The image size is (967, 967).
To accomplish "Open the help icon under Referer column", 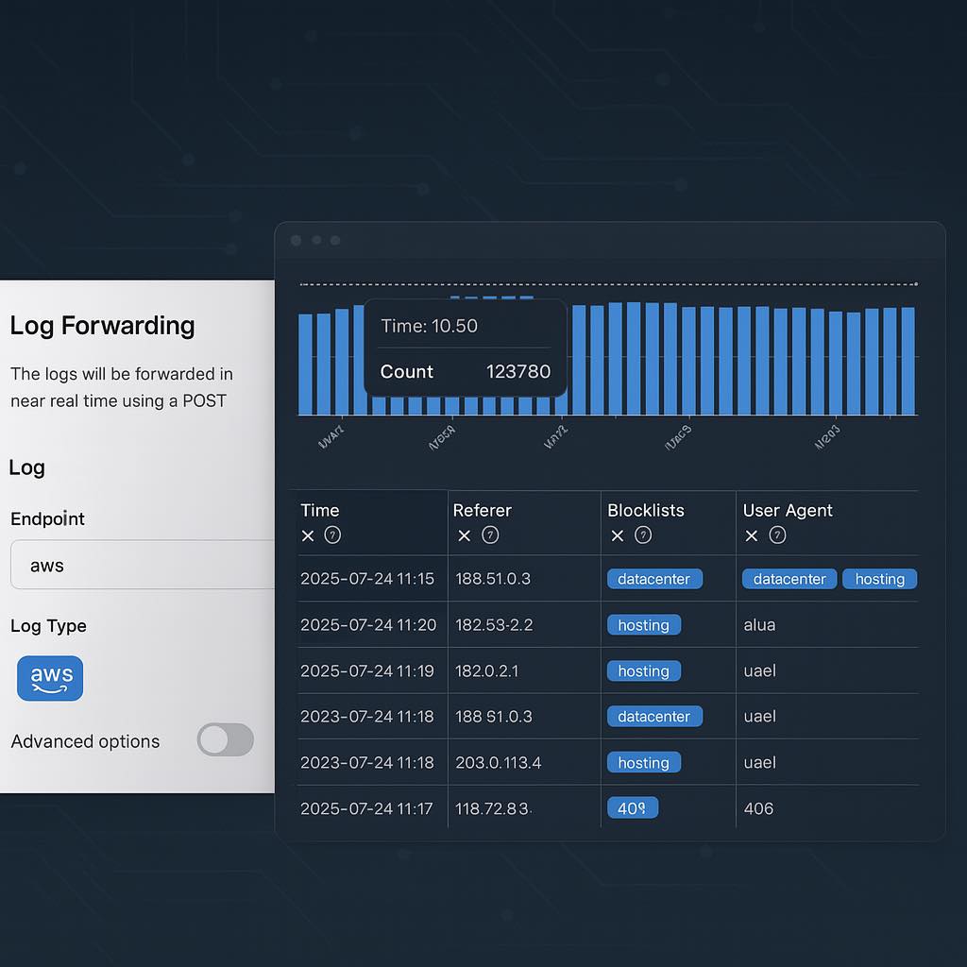I will [x=490, y=535].
